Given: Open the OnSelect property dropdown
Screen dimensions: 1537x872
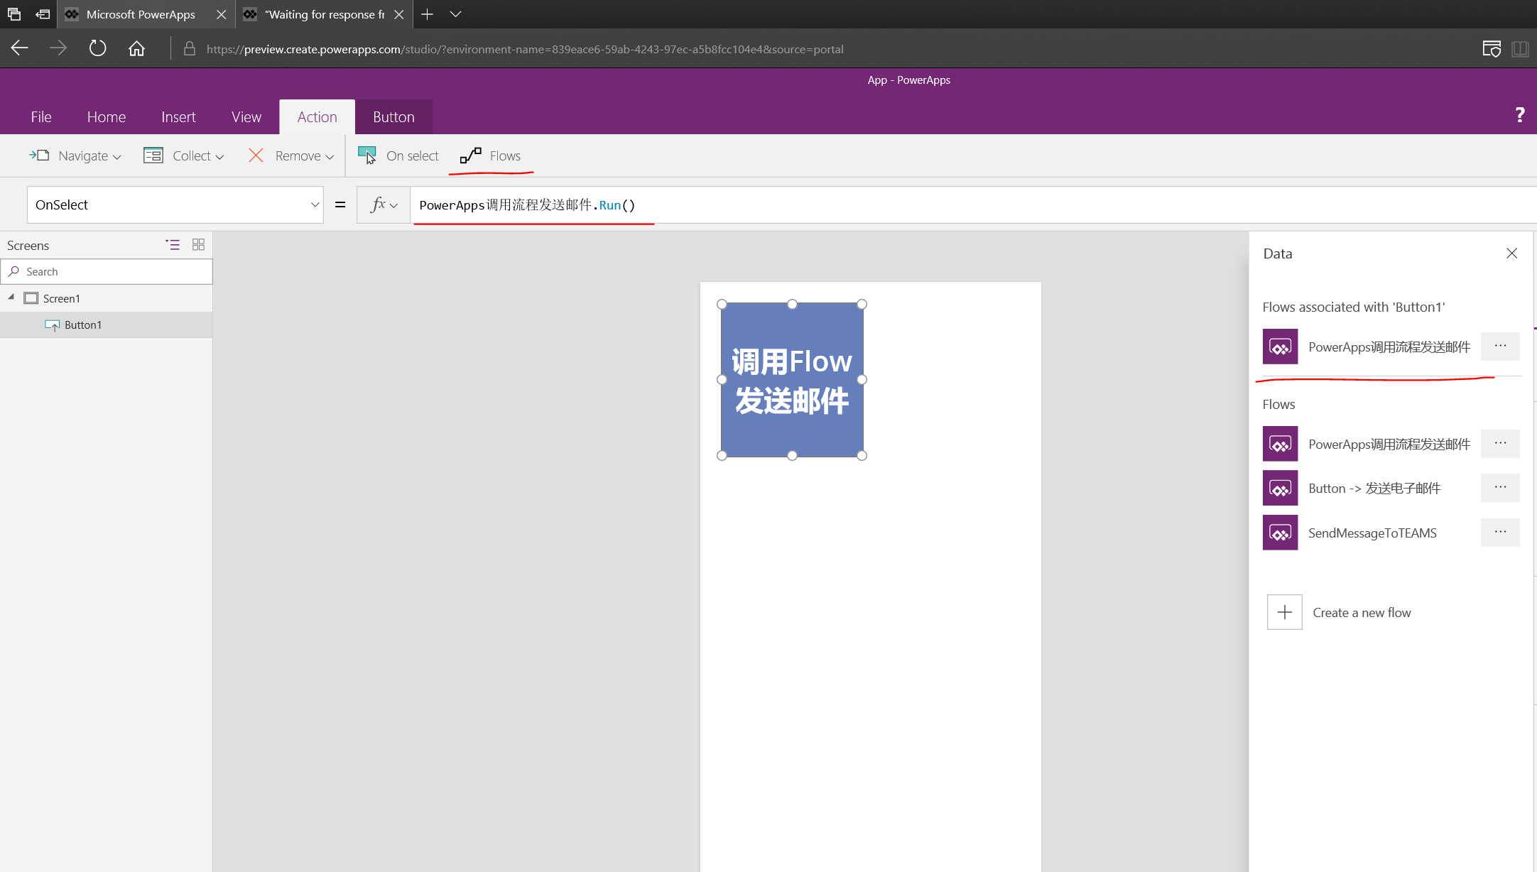Looking at the screenshot, I should point(315,205).
